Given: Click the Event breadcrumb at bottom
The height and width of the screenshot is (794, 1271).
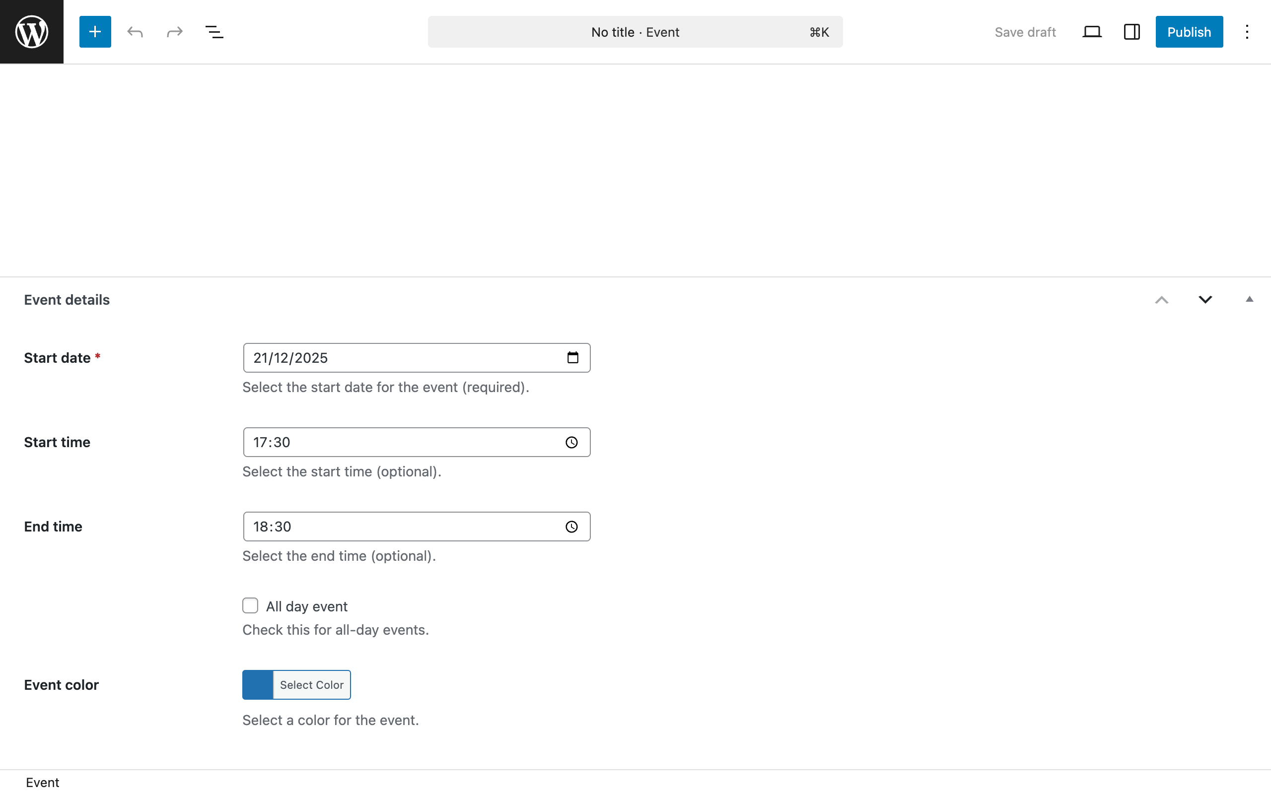Looking at the screenshot, I should 43,783.
